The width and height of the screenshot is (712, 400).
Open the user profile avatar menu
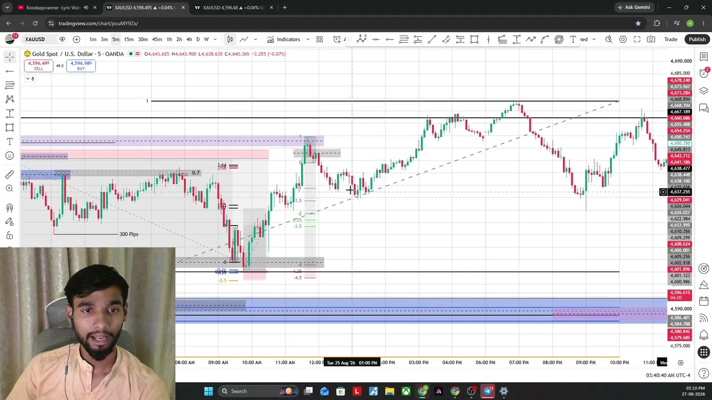(9, 39)
